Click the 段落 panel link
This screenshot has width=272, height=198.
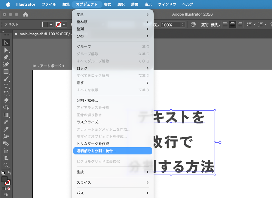[214, 25]
